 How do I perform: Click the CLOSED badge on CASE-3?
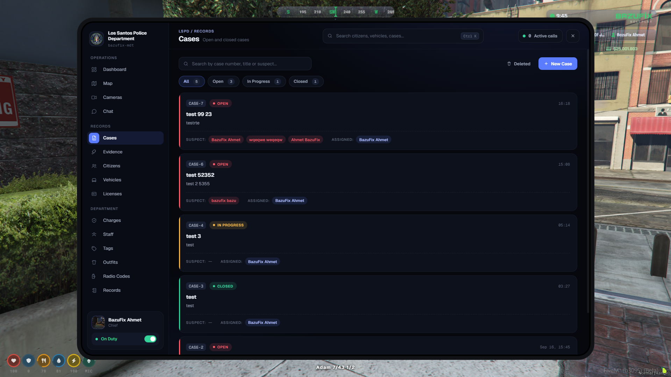[223, 286]
